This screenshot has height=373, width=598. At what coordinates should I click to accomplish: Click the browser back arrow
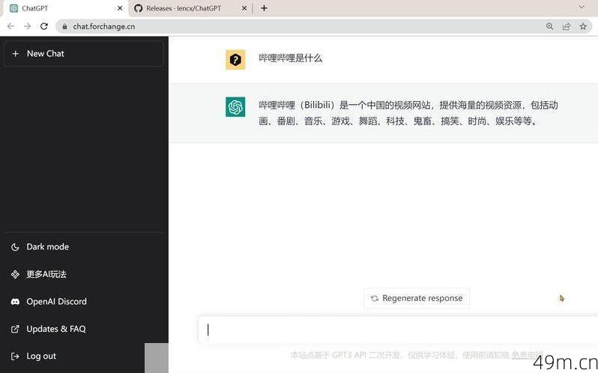click(x=10, y=26)
